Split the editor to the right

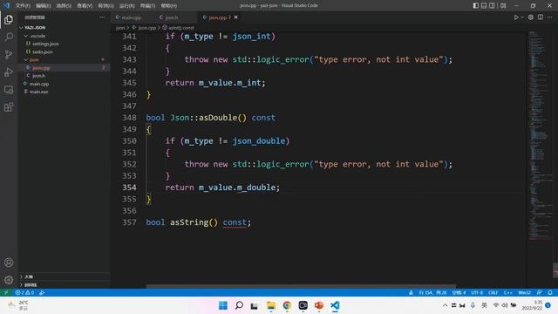coord(541,17)
